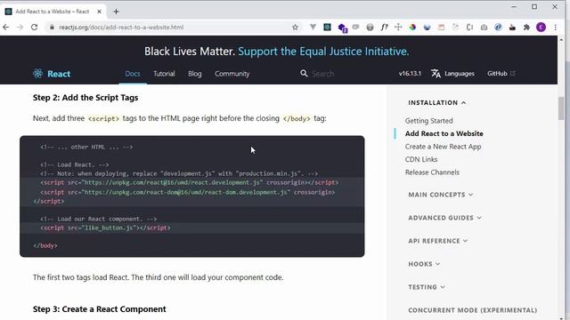Image resolution: width=570 pixels, height=320 pixels.
Task: Click the React home text link
Action: (59, 74)
